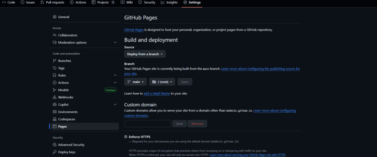This screenshot has width=377, height=157.
Task: Switch to the Actions tab
Action: click(x=78, y=3)
